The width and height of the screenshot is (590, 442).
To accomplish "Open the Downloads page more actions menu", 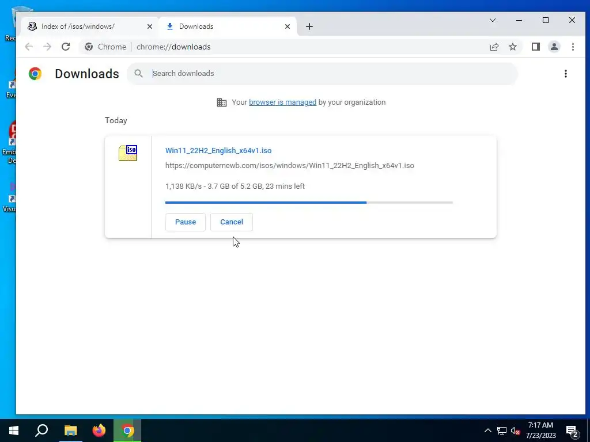I will pyautogui.click(x=566, y=74).
